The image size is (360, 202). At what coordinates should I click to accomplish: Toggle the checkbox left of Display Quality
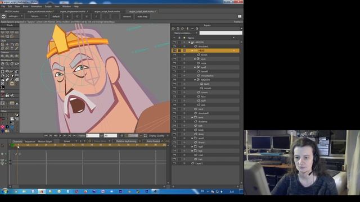point(141,136)
